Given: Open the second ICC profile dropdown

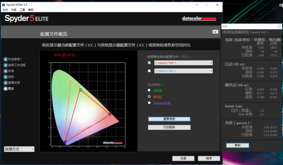Looking at the screenshot, I should (x=183, y=71).
